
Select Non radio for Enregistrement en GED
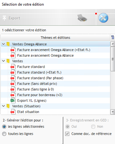click(x=93, y=127)
